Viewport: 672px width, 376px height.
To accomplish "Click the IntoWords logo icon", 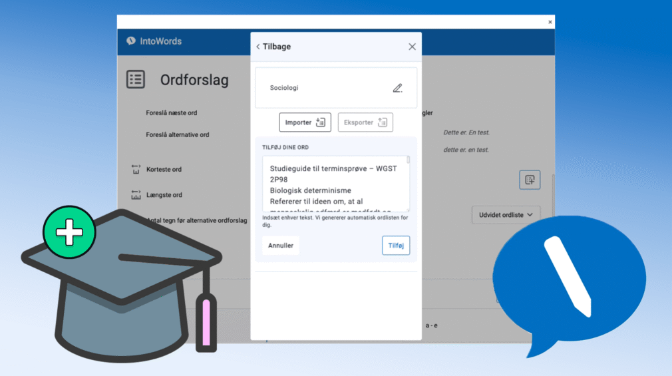I will (x=131, y=41).
